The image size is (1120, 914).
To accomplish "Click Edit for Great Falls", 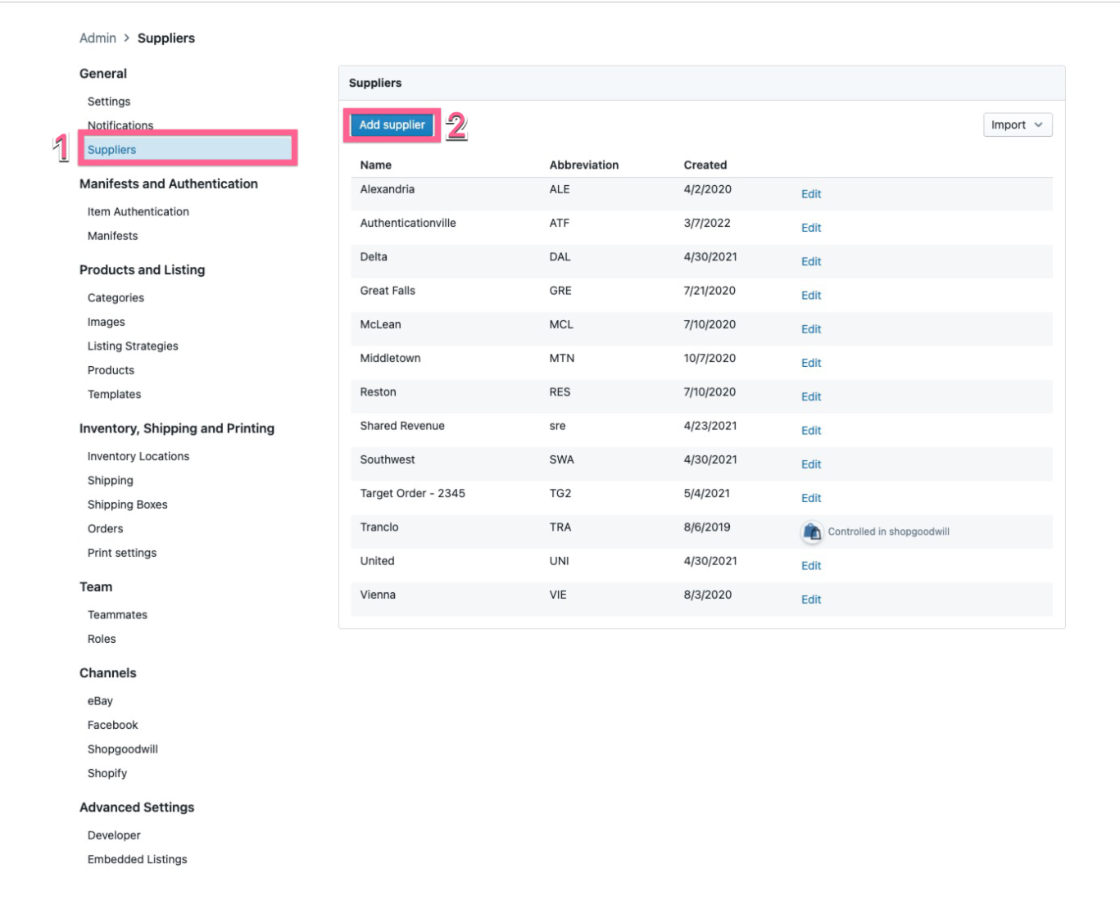I will pos(810,296).
